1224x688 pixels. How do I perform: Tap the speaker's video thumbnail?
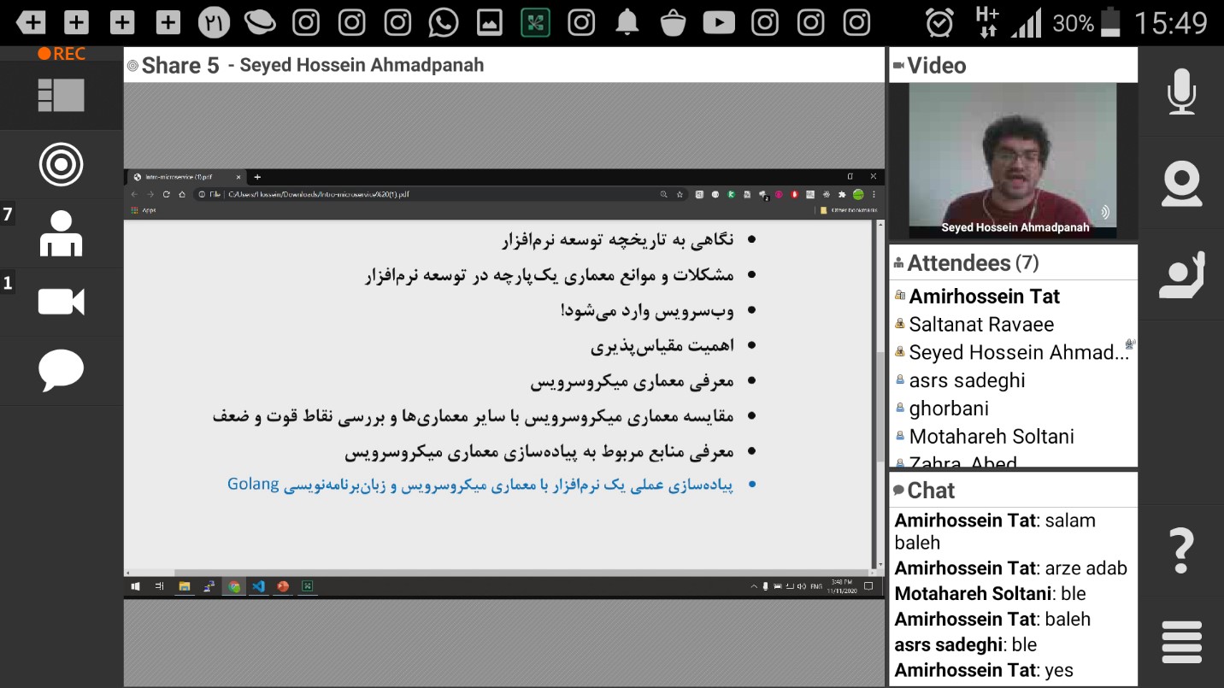click(x=1013, y=162)
